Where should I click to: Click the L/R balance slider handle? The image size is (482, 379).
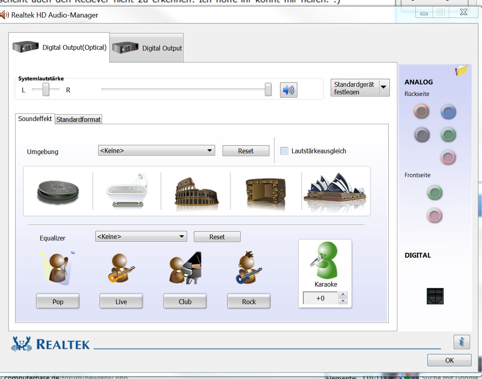point(46,90)
